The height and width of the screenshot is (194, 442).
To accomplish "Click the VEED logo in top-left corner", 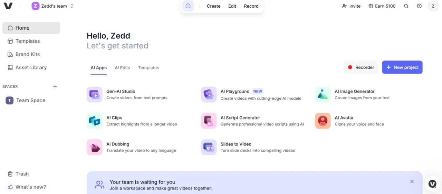I will [x=8, y=6].
